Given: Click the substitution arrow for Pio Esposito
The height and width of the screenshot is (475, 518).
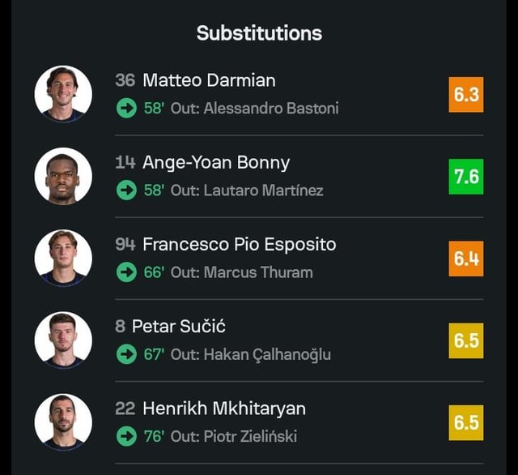Looking at the screenshot, I should [x=126, y=272].
